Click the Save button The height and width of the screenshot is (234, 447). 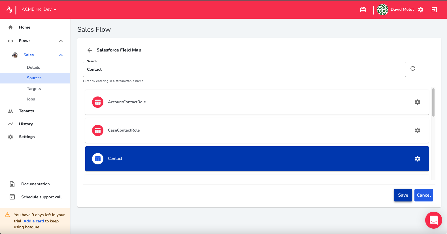coord(403,195)
